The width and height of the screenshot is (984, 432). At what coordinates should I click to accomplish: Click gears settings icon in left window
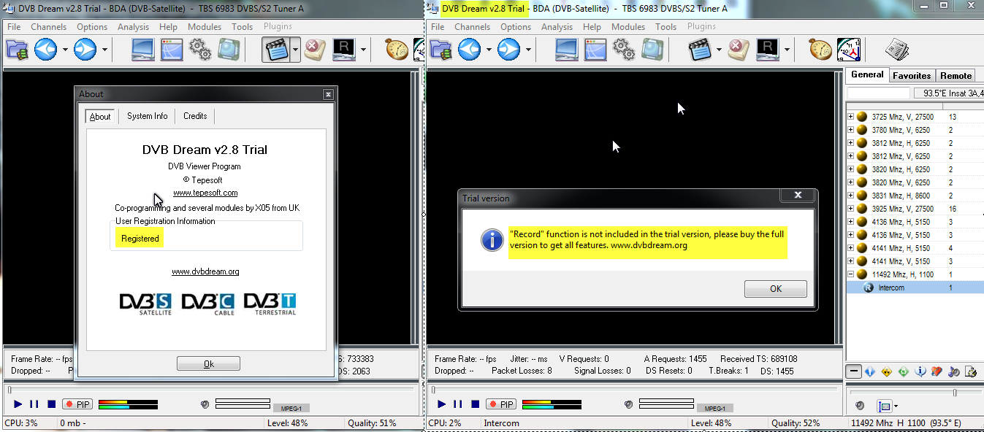[x=199, y=50]
